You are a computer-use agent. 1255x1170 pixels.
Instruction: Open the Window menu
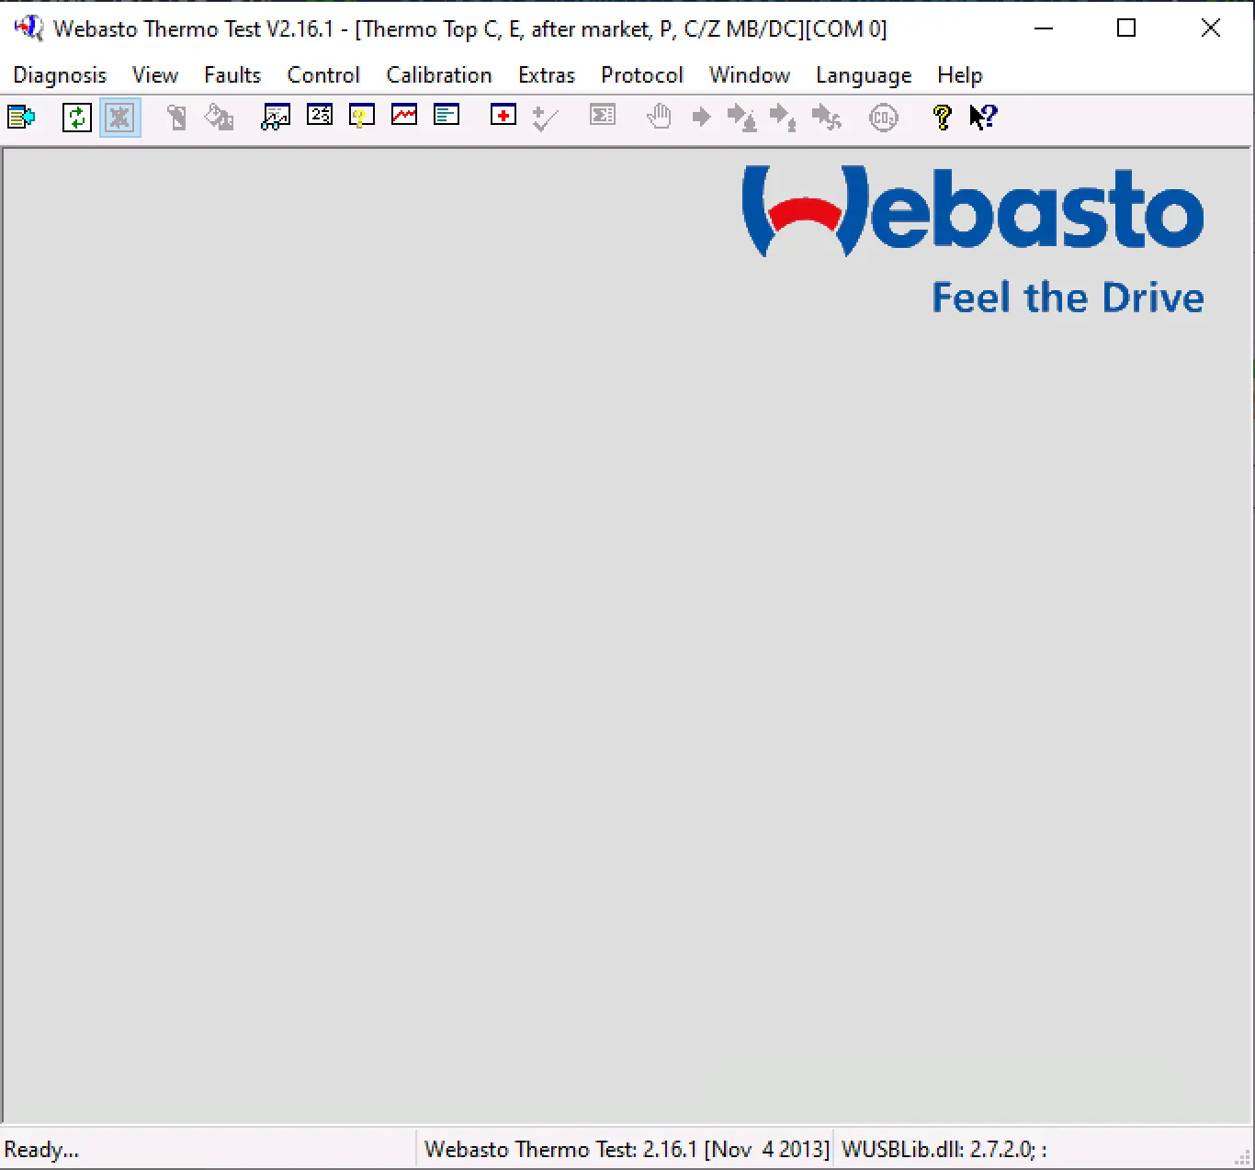point(749,75)
